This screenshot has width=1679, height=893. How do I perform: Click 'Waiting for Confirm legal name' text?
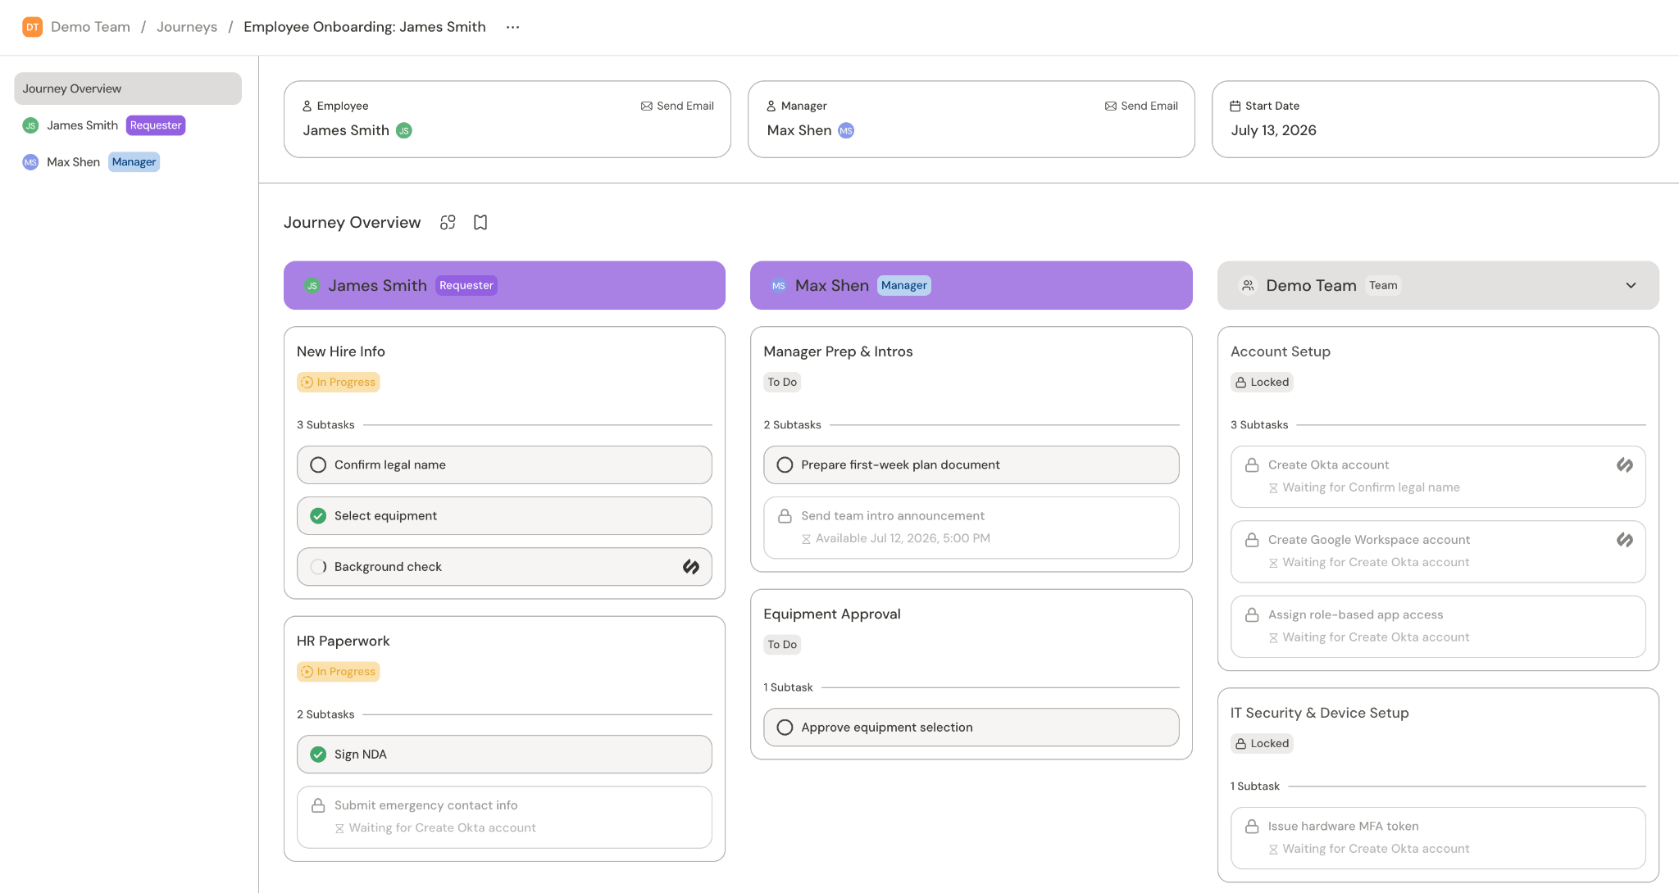[x=1371, y=487]
